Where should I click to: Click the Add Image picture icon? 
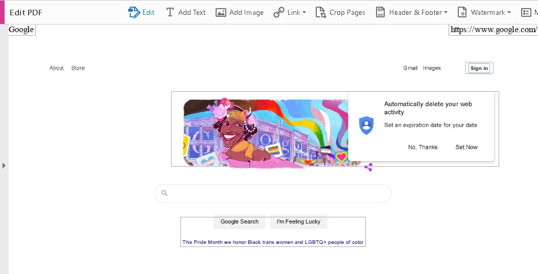(x=221, y=13)
